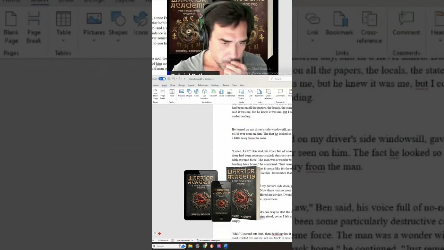Click "Text Predictions: On" in status bar
This screenshot has width=444, height=250.
[x=185, y=240]
